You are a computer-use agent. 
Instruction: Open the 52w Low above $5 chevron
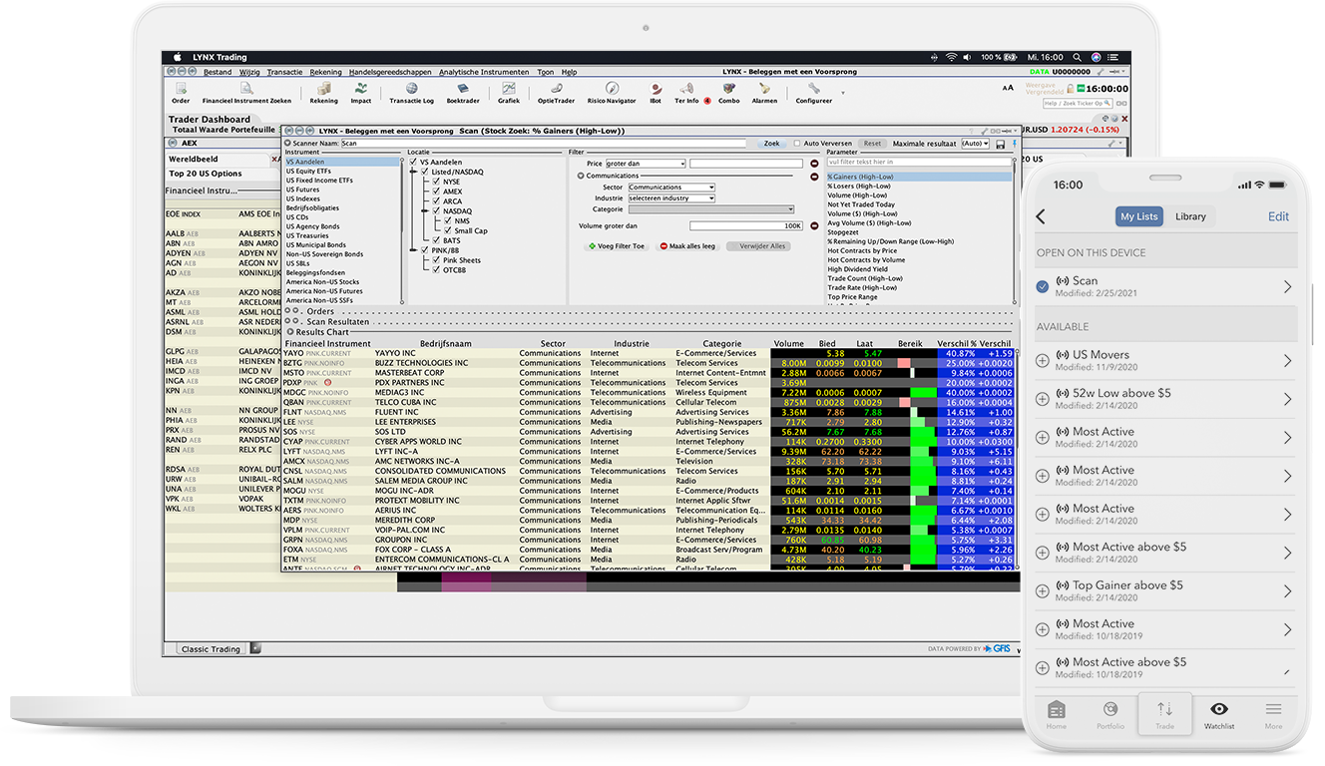(x=1287, y=399)
